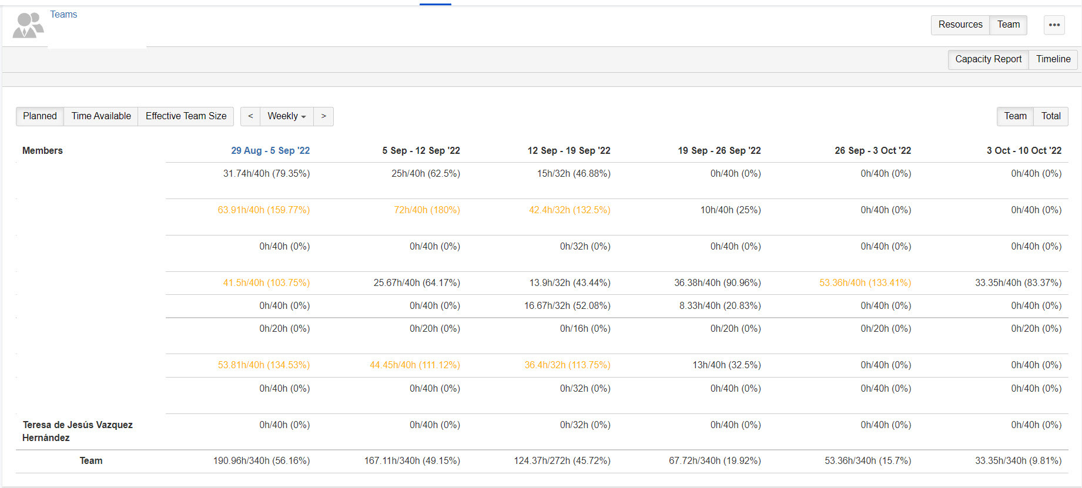Expand the Weekly period dropdown
1082x488 pixels.
point(286,116)
